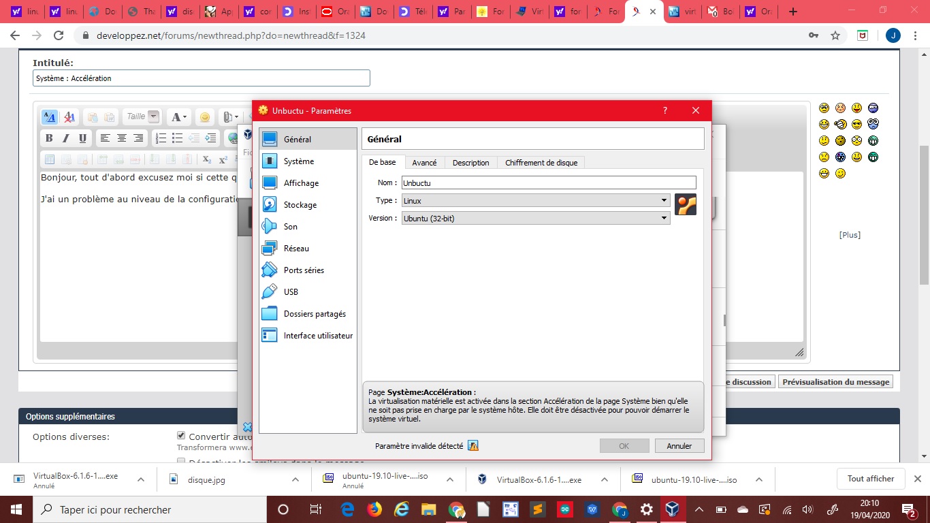930x523 pixels.
Task: Click the smiley button in editor toolbar
Action: pyautogui.click(x=205, y=117)
